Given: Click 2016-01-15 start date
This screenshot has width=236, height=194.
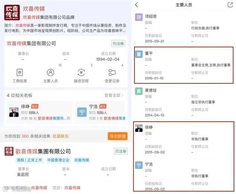Looking at the screenshot, I should coord(154,78).
